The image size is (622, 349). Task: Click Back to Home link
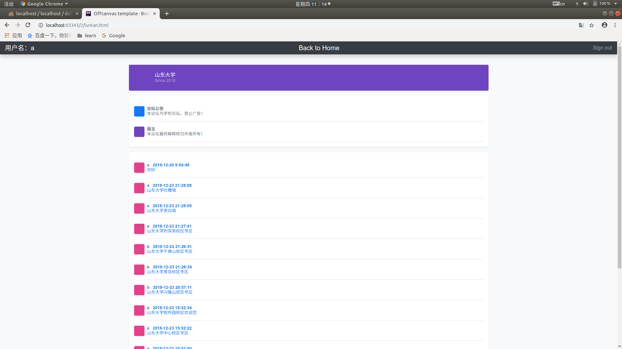(319, 48)
